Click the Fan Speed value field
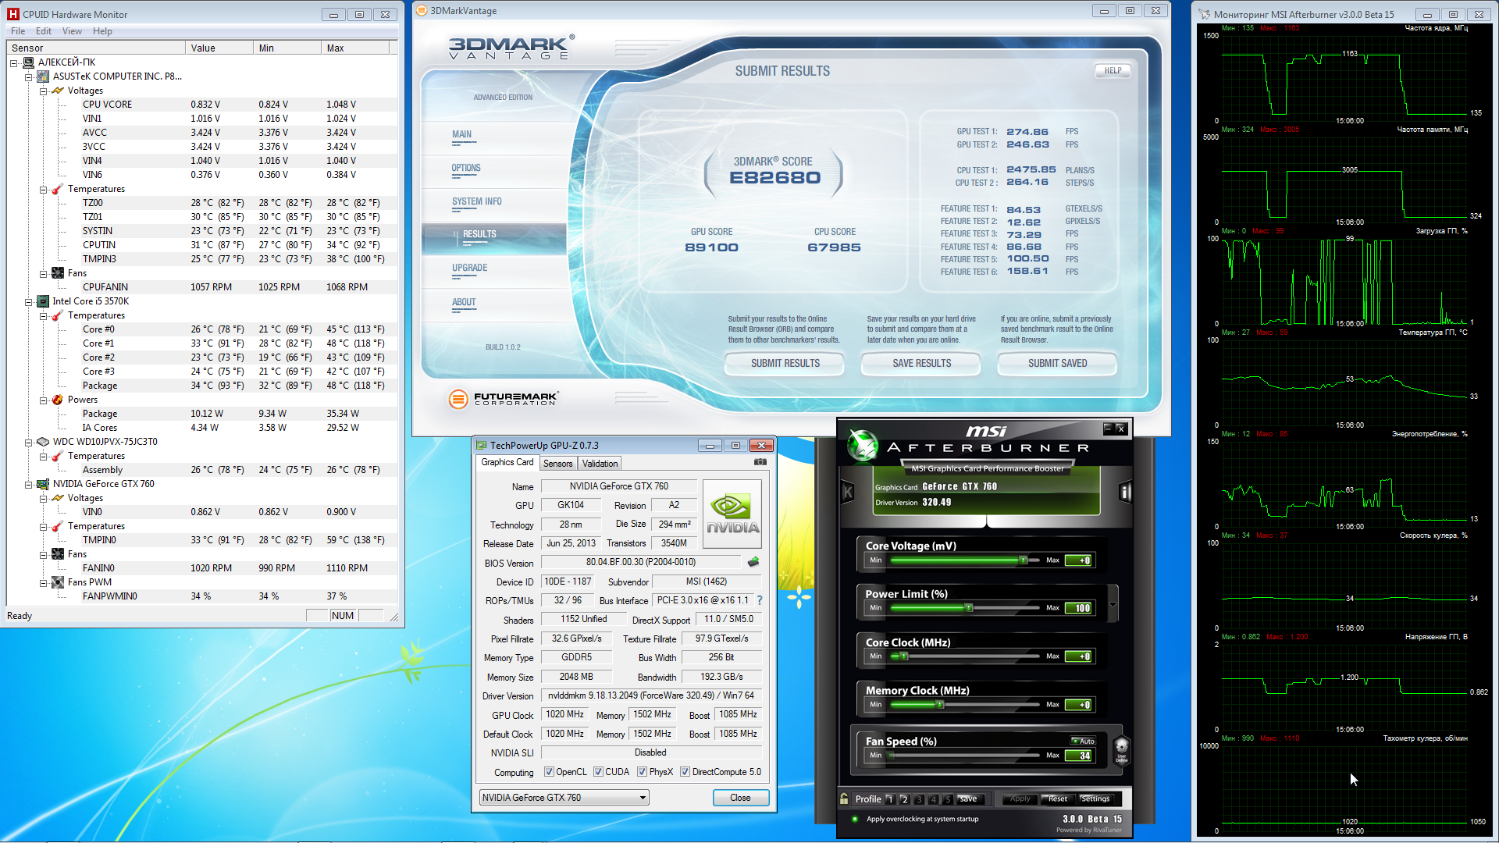This screenshot has height=843, width=1499. (1080, 756)
